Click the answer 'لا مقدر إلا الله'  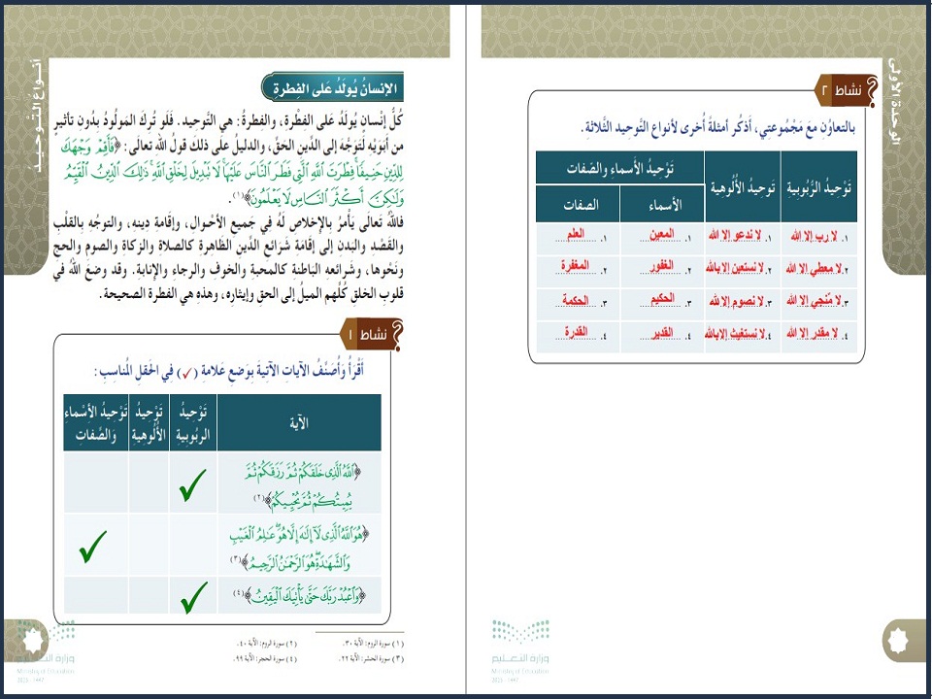[812, 333]
